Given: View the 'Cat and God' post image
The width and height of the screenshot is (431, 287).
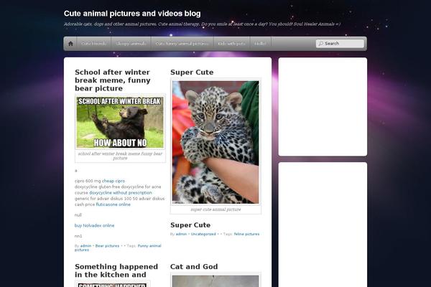Looking at the screenshot, I should [215, 281].
